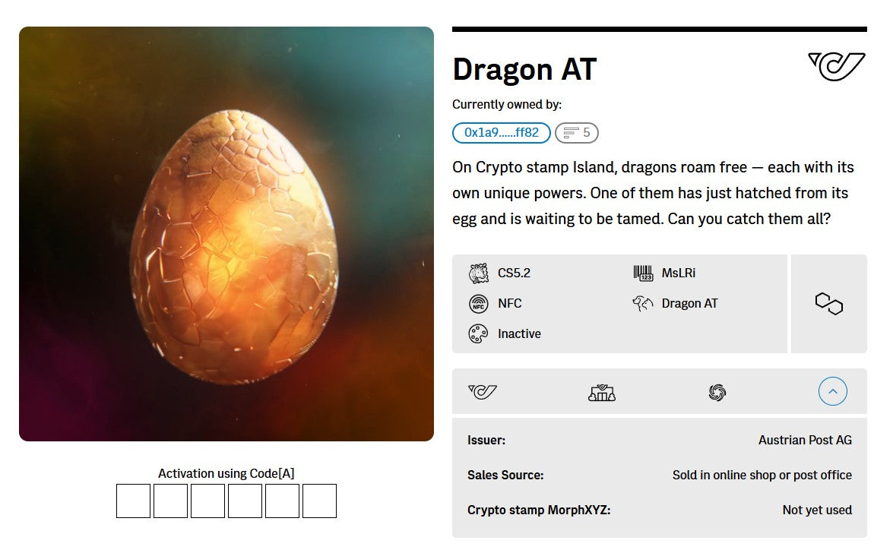Image resolution: width=893 pixels, height=553 pixels.
Task: Collapse the details section via circled chevron
Action: 833,390
